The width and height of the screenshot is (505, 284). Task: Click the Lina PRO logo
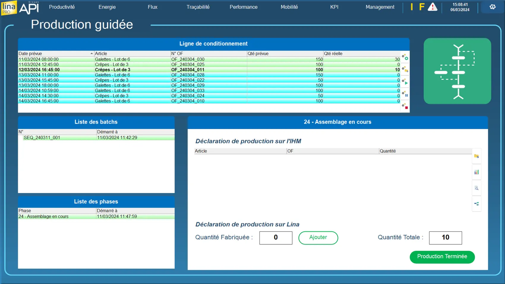(x=9, y=7)
